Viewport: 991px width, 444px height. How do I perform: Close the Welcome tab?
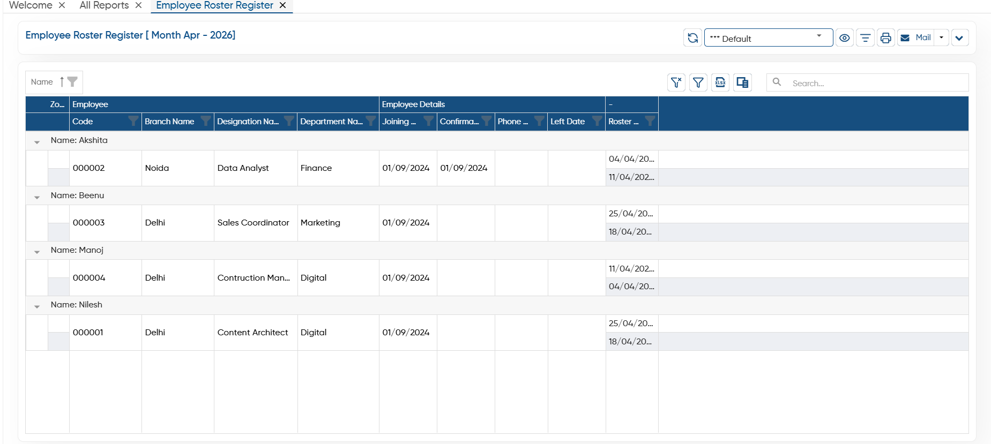[x=62, y=5]
